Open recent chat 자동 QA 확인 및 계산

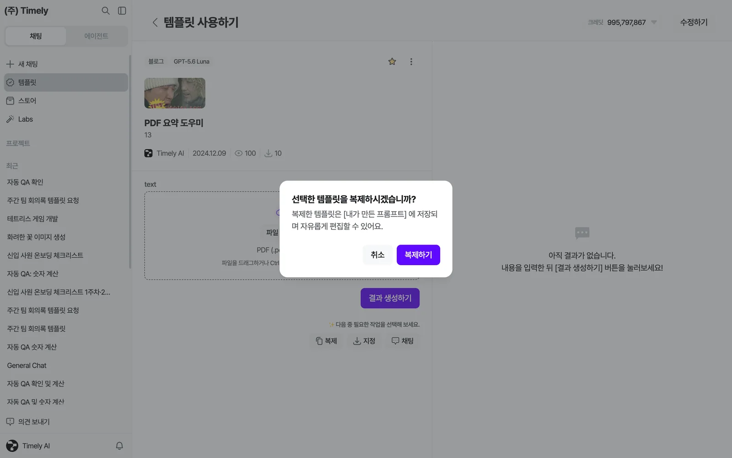(x=66, y=384)
